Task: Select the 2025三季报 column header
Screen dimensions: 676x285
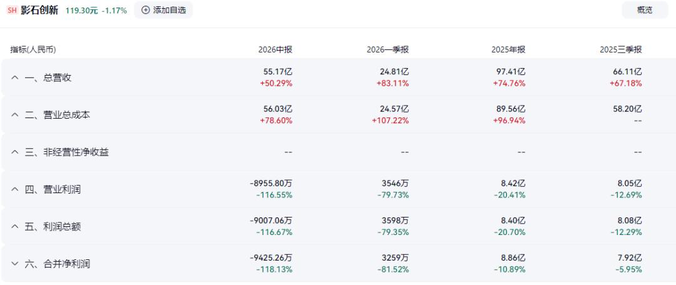Action: click(621, 50)
